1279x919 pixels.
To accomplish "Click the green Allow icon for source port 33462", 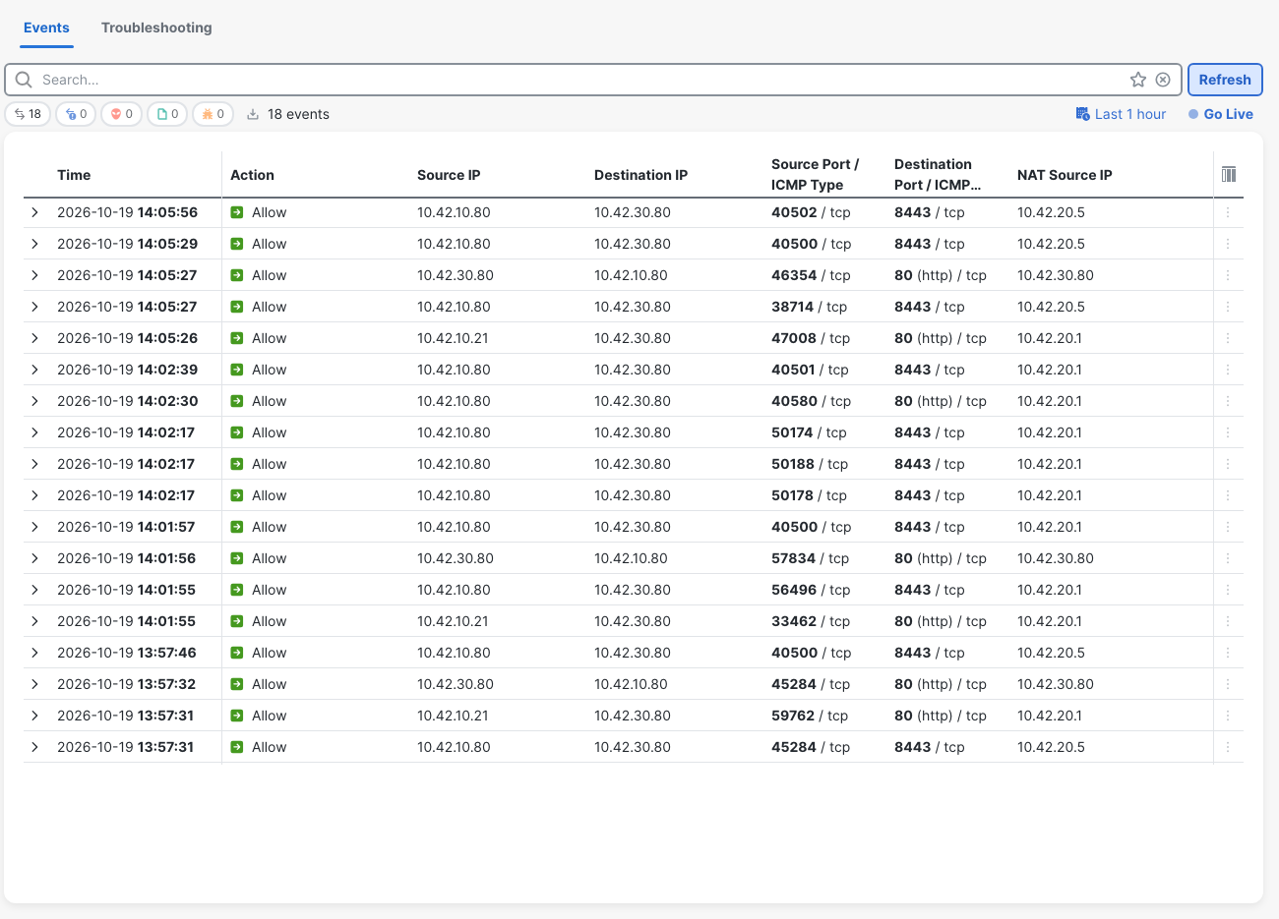I will (237, 621).
